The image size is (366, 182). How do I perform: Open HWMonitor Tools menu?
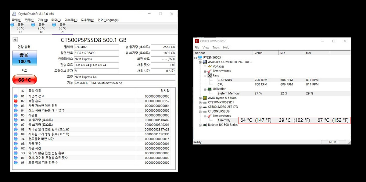click(216, 48)
